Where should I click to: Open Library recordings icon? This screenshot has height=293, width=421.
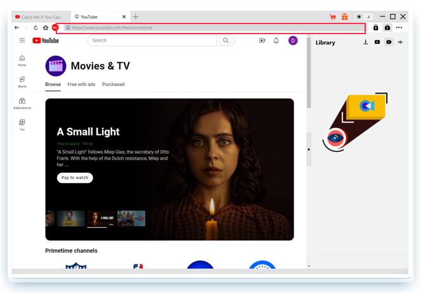click(x=389, y=42)
